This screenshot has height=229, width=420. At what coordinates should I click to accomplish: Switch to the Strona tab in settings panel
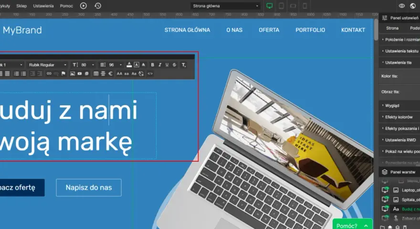coord(392,28)
